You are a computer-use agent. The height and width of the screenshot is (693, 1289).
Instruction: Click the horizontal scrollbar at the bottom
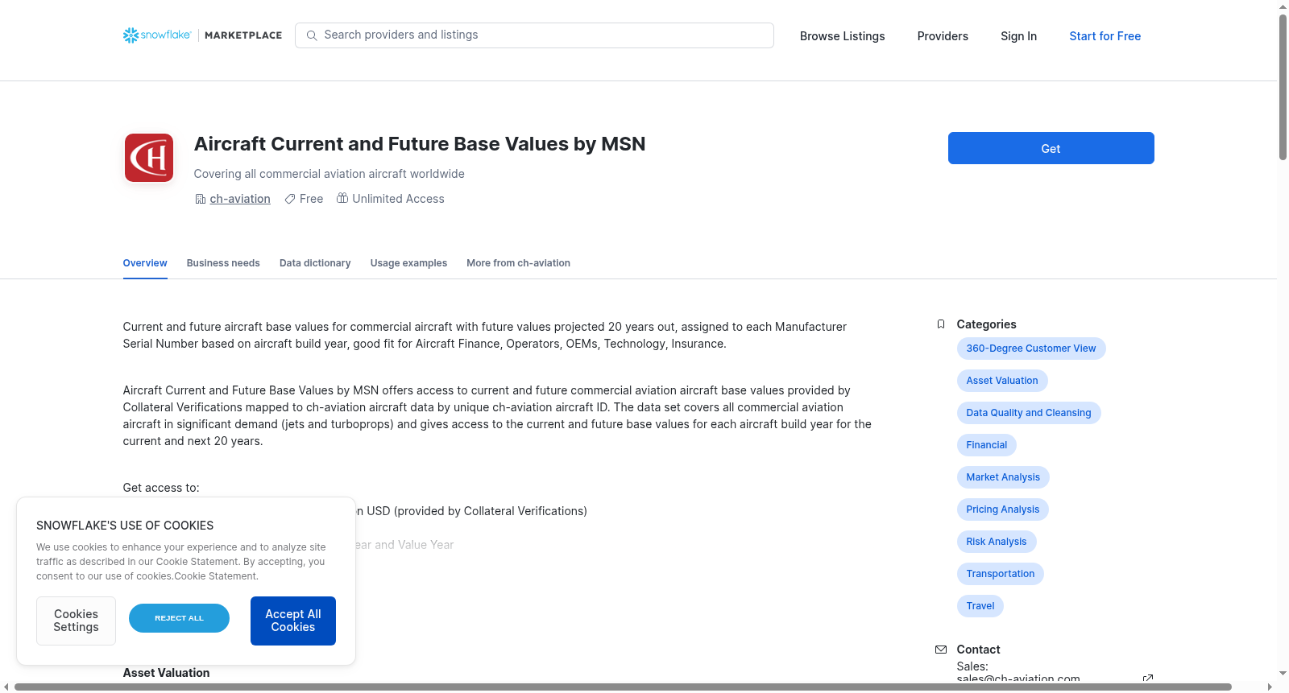pos(623,687)
